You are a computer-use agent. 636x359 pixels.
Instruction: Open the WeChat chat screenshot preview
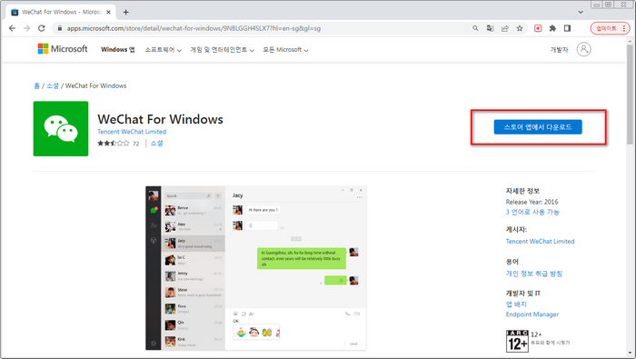256,268
